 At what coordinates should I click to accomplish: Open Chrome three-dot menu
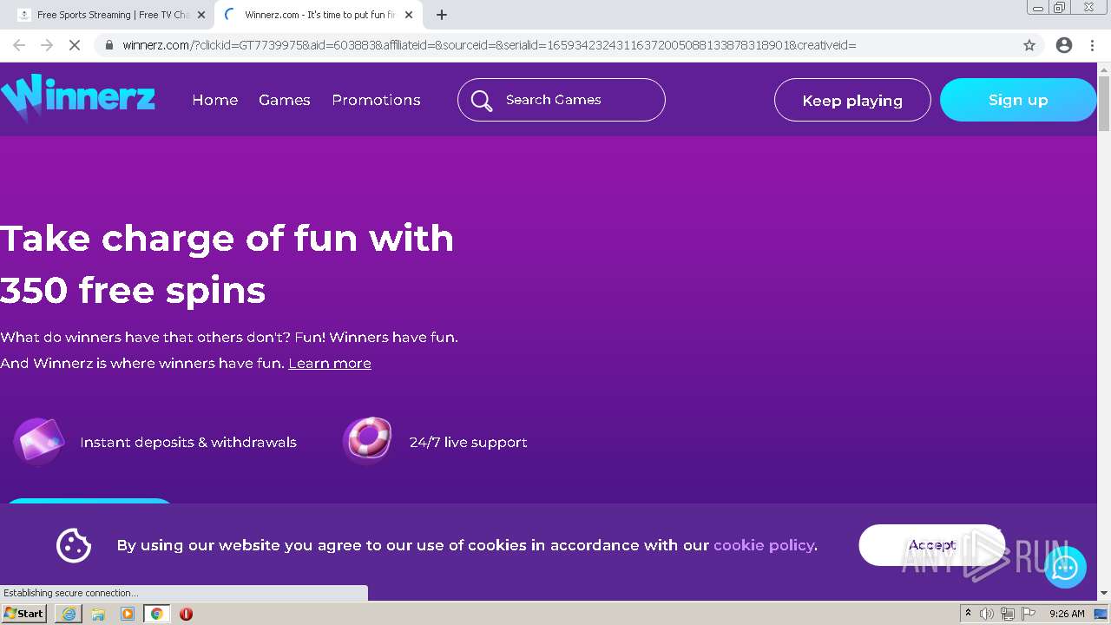pos(1092,45)
